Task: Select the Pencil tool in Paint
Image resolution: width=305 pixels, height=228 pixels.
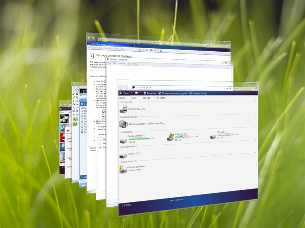Action: coord(74,101)
